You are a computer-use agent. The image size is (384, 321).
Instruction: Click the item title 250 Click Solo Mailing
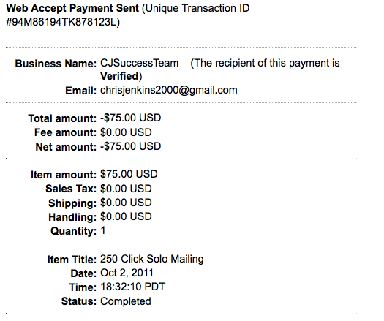coord(152,259)
